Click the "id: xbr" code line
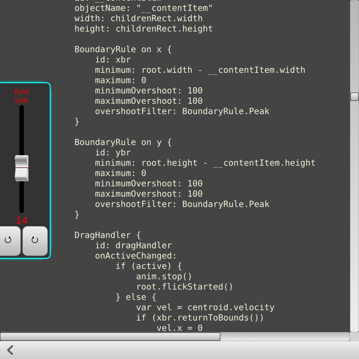 tap(113, 60)
